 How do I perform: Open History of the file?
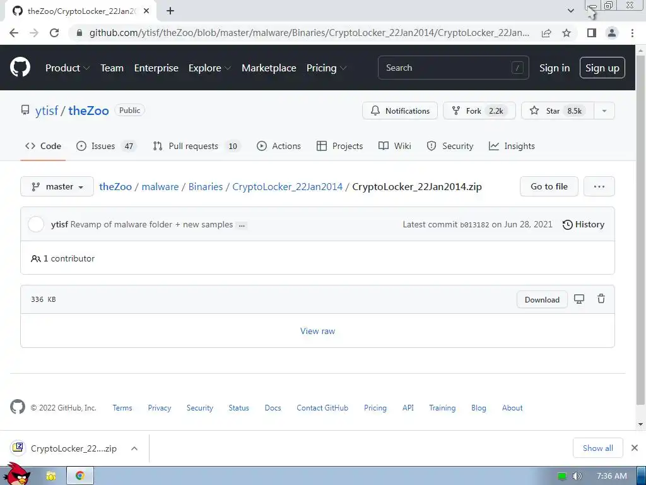point(584,224)
